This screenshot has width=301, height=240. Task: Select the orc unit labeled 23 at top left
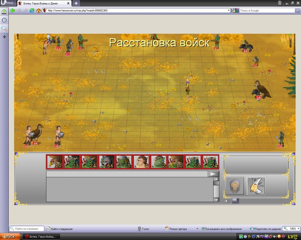pyautogui.click(x=59, y=43)
